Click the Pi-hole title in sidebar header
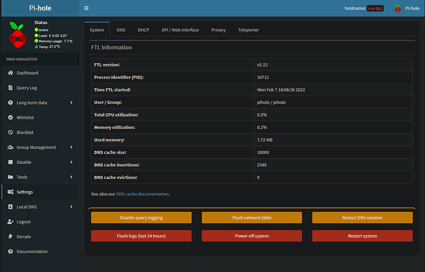Viewport: 425px width, 272px height. click(40, 8)
